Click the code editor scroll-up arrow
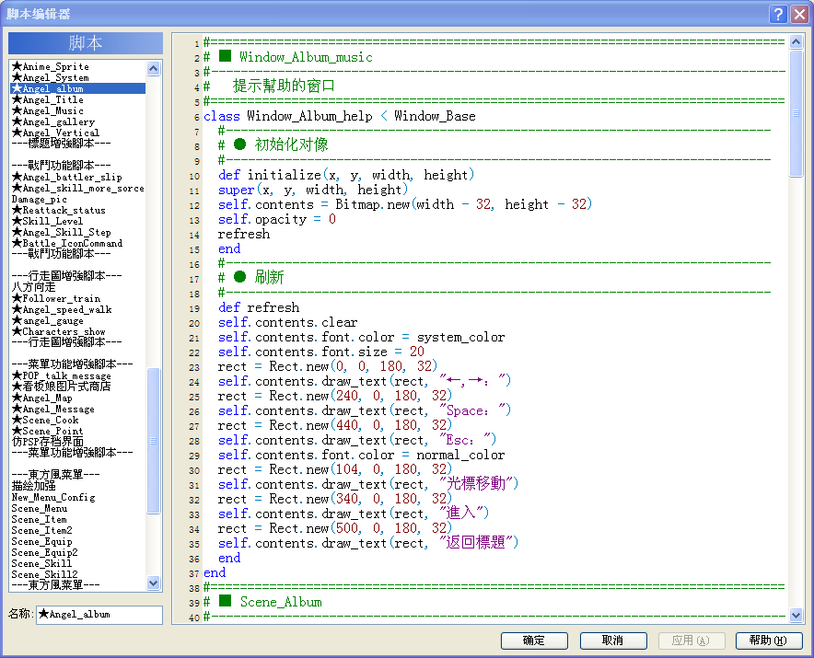Screen dimensions: 814x658 (x=796, y=42)
